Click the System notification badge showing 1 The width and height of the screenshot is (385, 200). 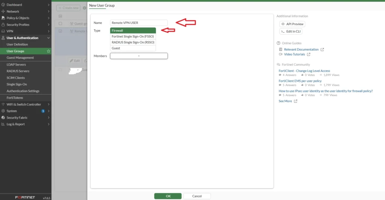coord(43,111)
